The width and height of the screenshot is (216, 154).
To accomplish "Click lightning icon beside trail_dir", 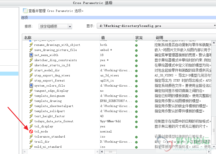I will (31, 142).
